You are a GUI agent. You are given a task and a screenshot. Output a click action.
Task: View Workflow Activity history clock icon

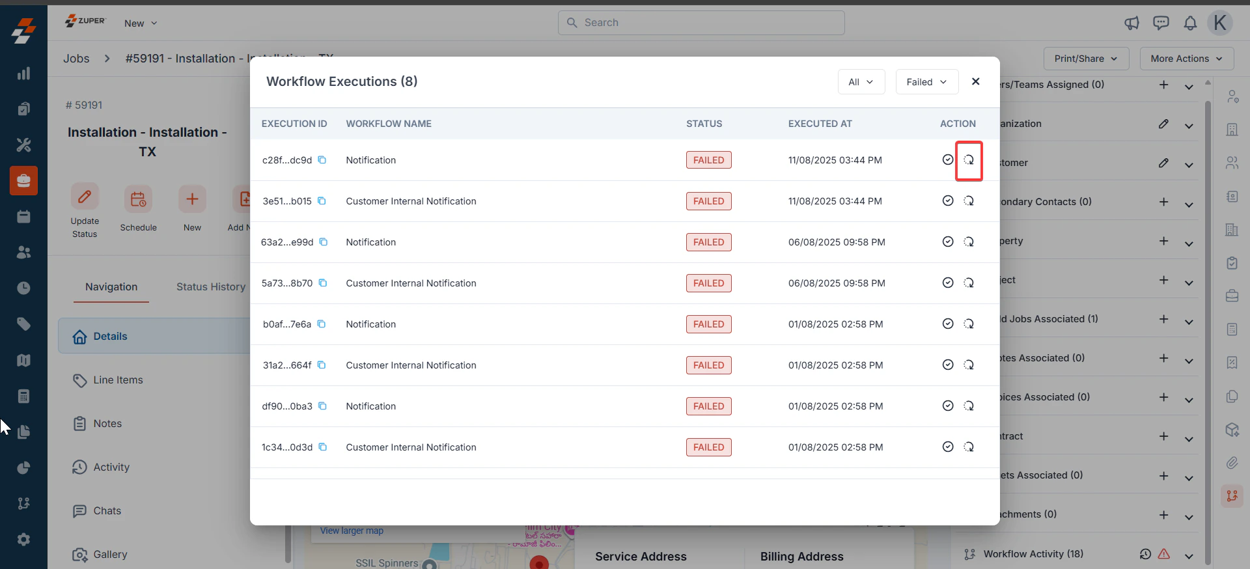click(1145, 554)
